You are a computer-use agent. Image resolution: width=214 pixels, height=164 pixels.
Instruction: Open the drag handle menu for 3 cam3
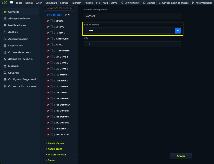pyautogui.click(x=54, y=27)
